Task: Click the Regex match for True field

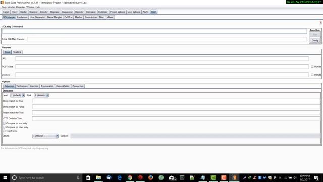Action: (x=176, y=112)
